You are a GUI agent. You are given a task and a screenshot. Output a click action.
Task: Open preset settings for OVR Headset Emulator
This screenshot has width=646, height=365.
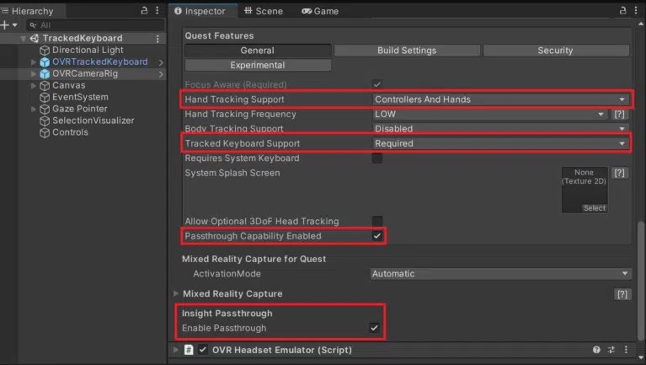[611, 350]
